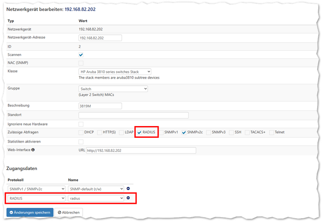
Task: Show Web-Interface info tooltip icon
Action: 33,149
